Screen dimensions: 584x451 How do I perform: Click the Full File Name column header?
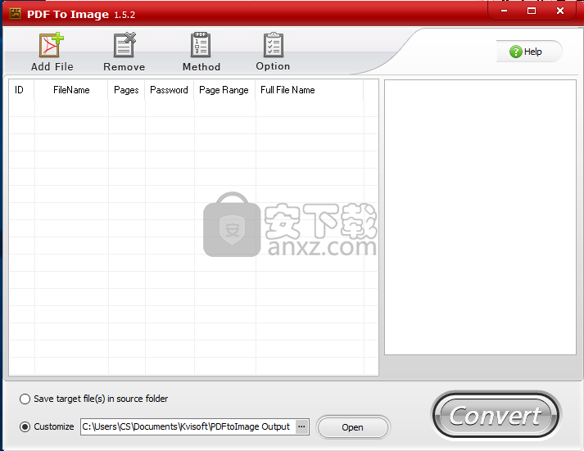tap(309, 90)
